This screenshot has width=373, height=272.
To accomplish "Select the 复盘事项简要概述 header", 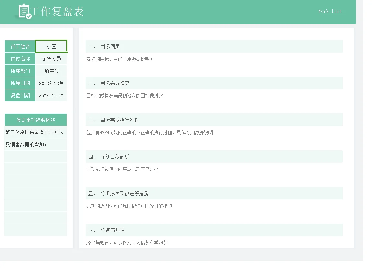I will [x=36, y=120].
